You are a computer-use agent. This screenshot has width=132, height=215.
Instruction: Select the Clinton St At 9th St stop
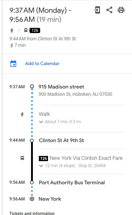pos(61,140)
